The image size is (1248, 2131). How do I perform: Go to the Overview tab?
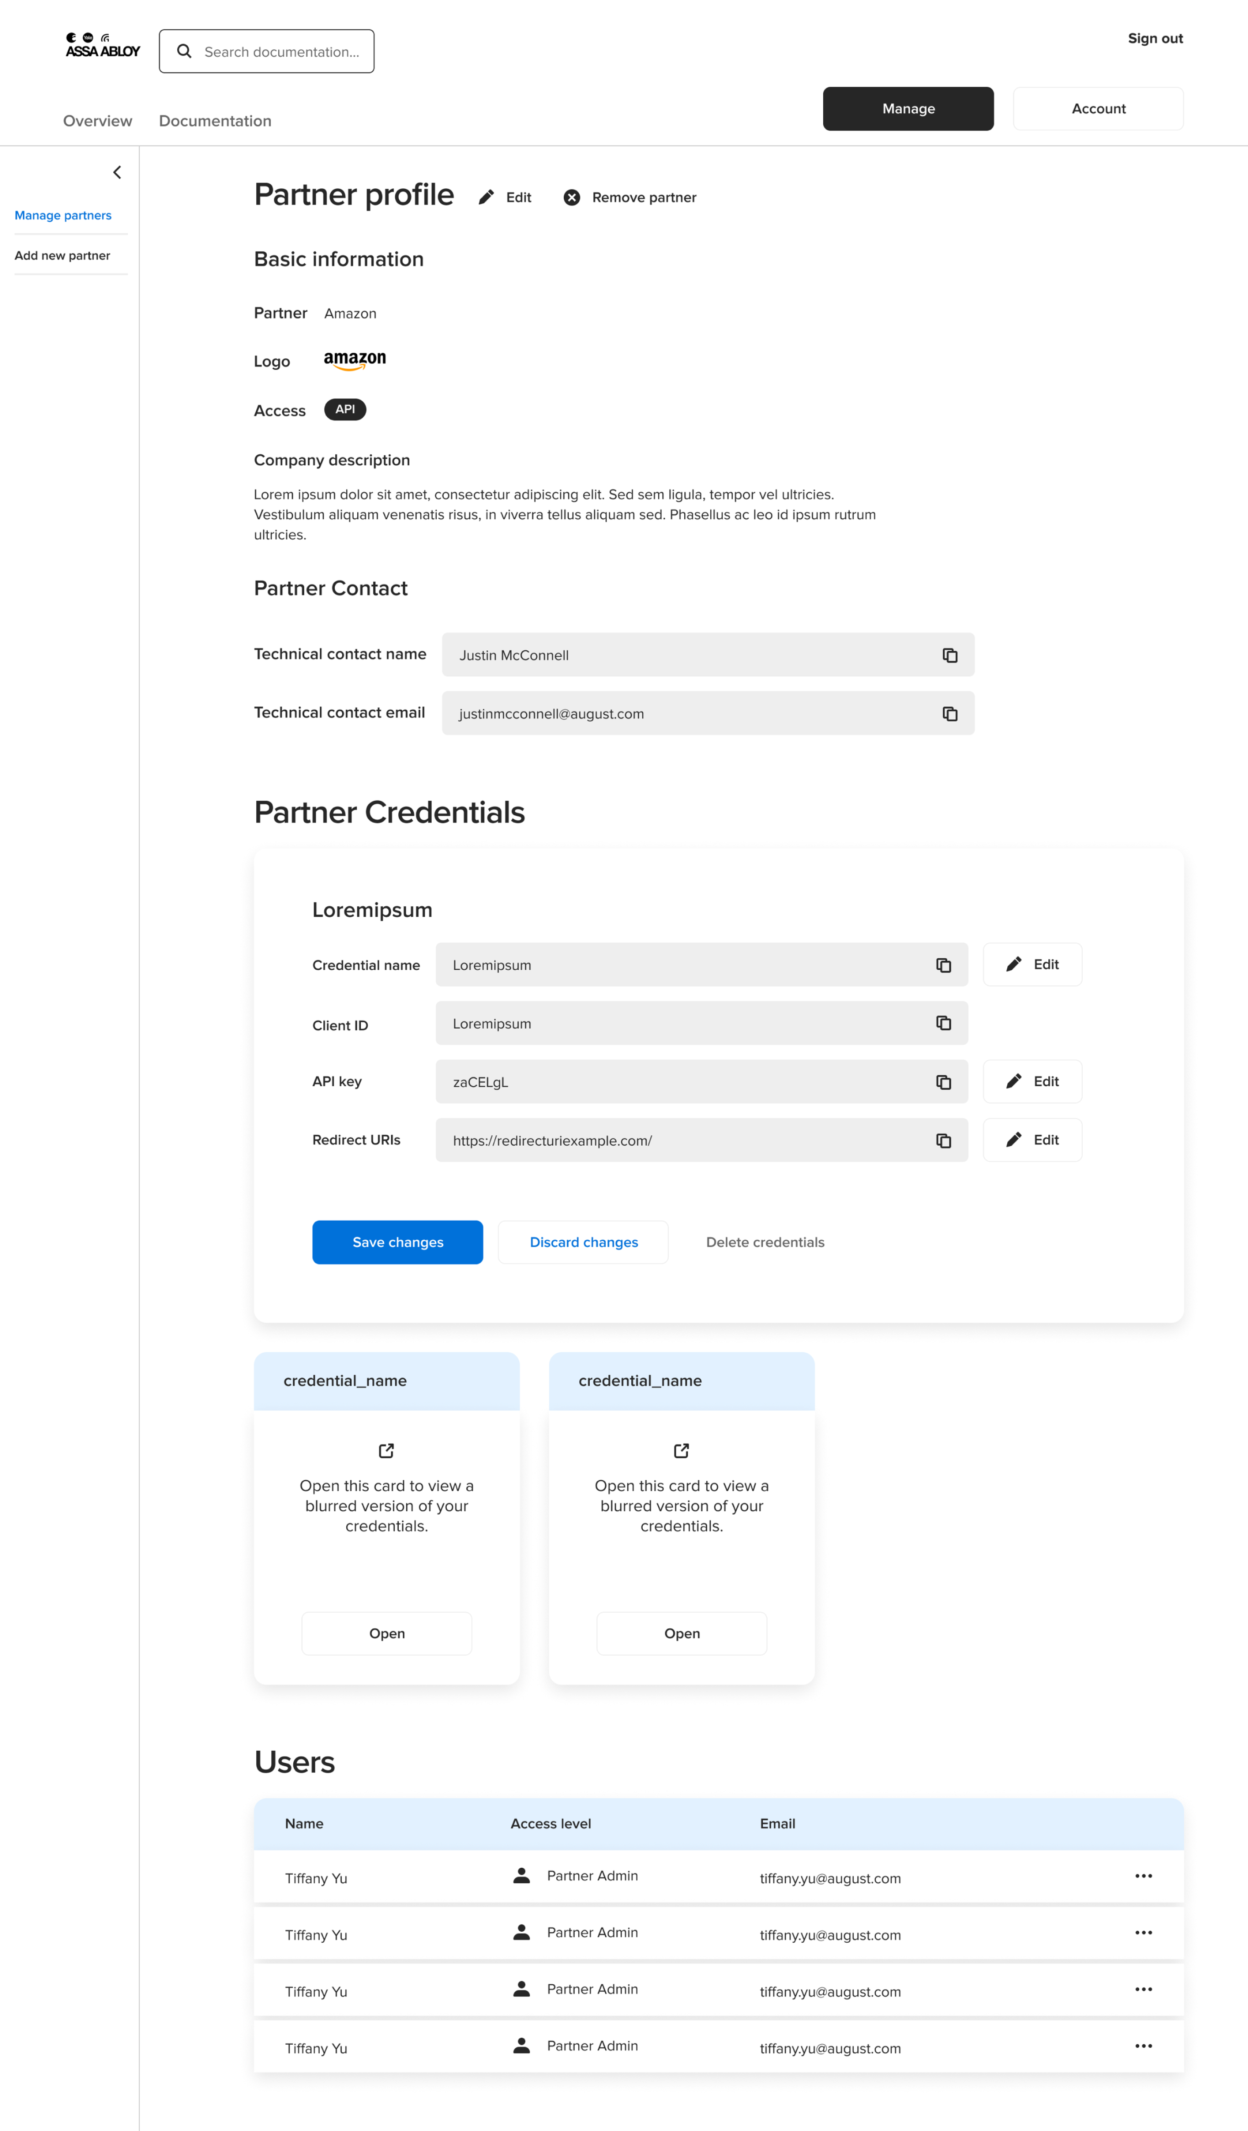(x=97, y=121)
